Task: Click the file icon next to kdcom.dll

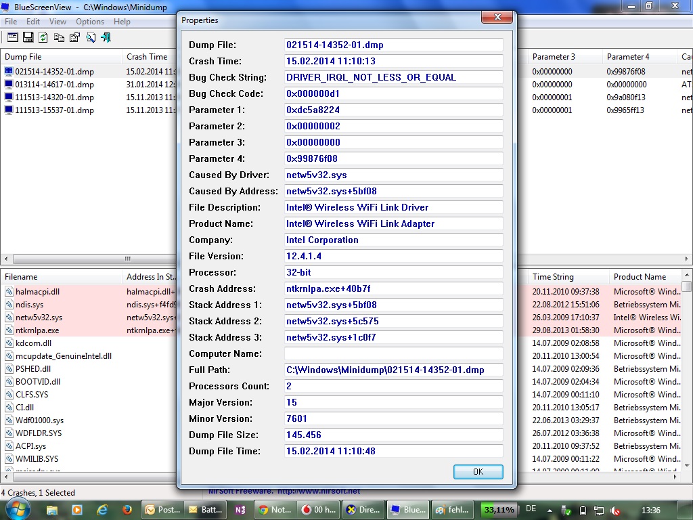Action: tap(9, 343)
